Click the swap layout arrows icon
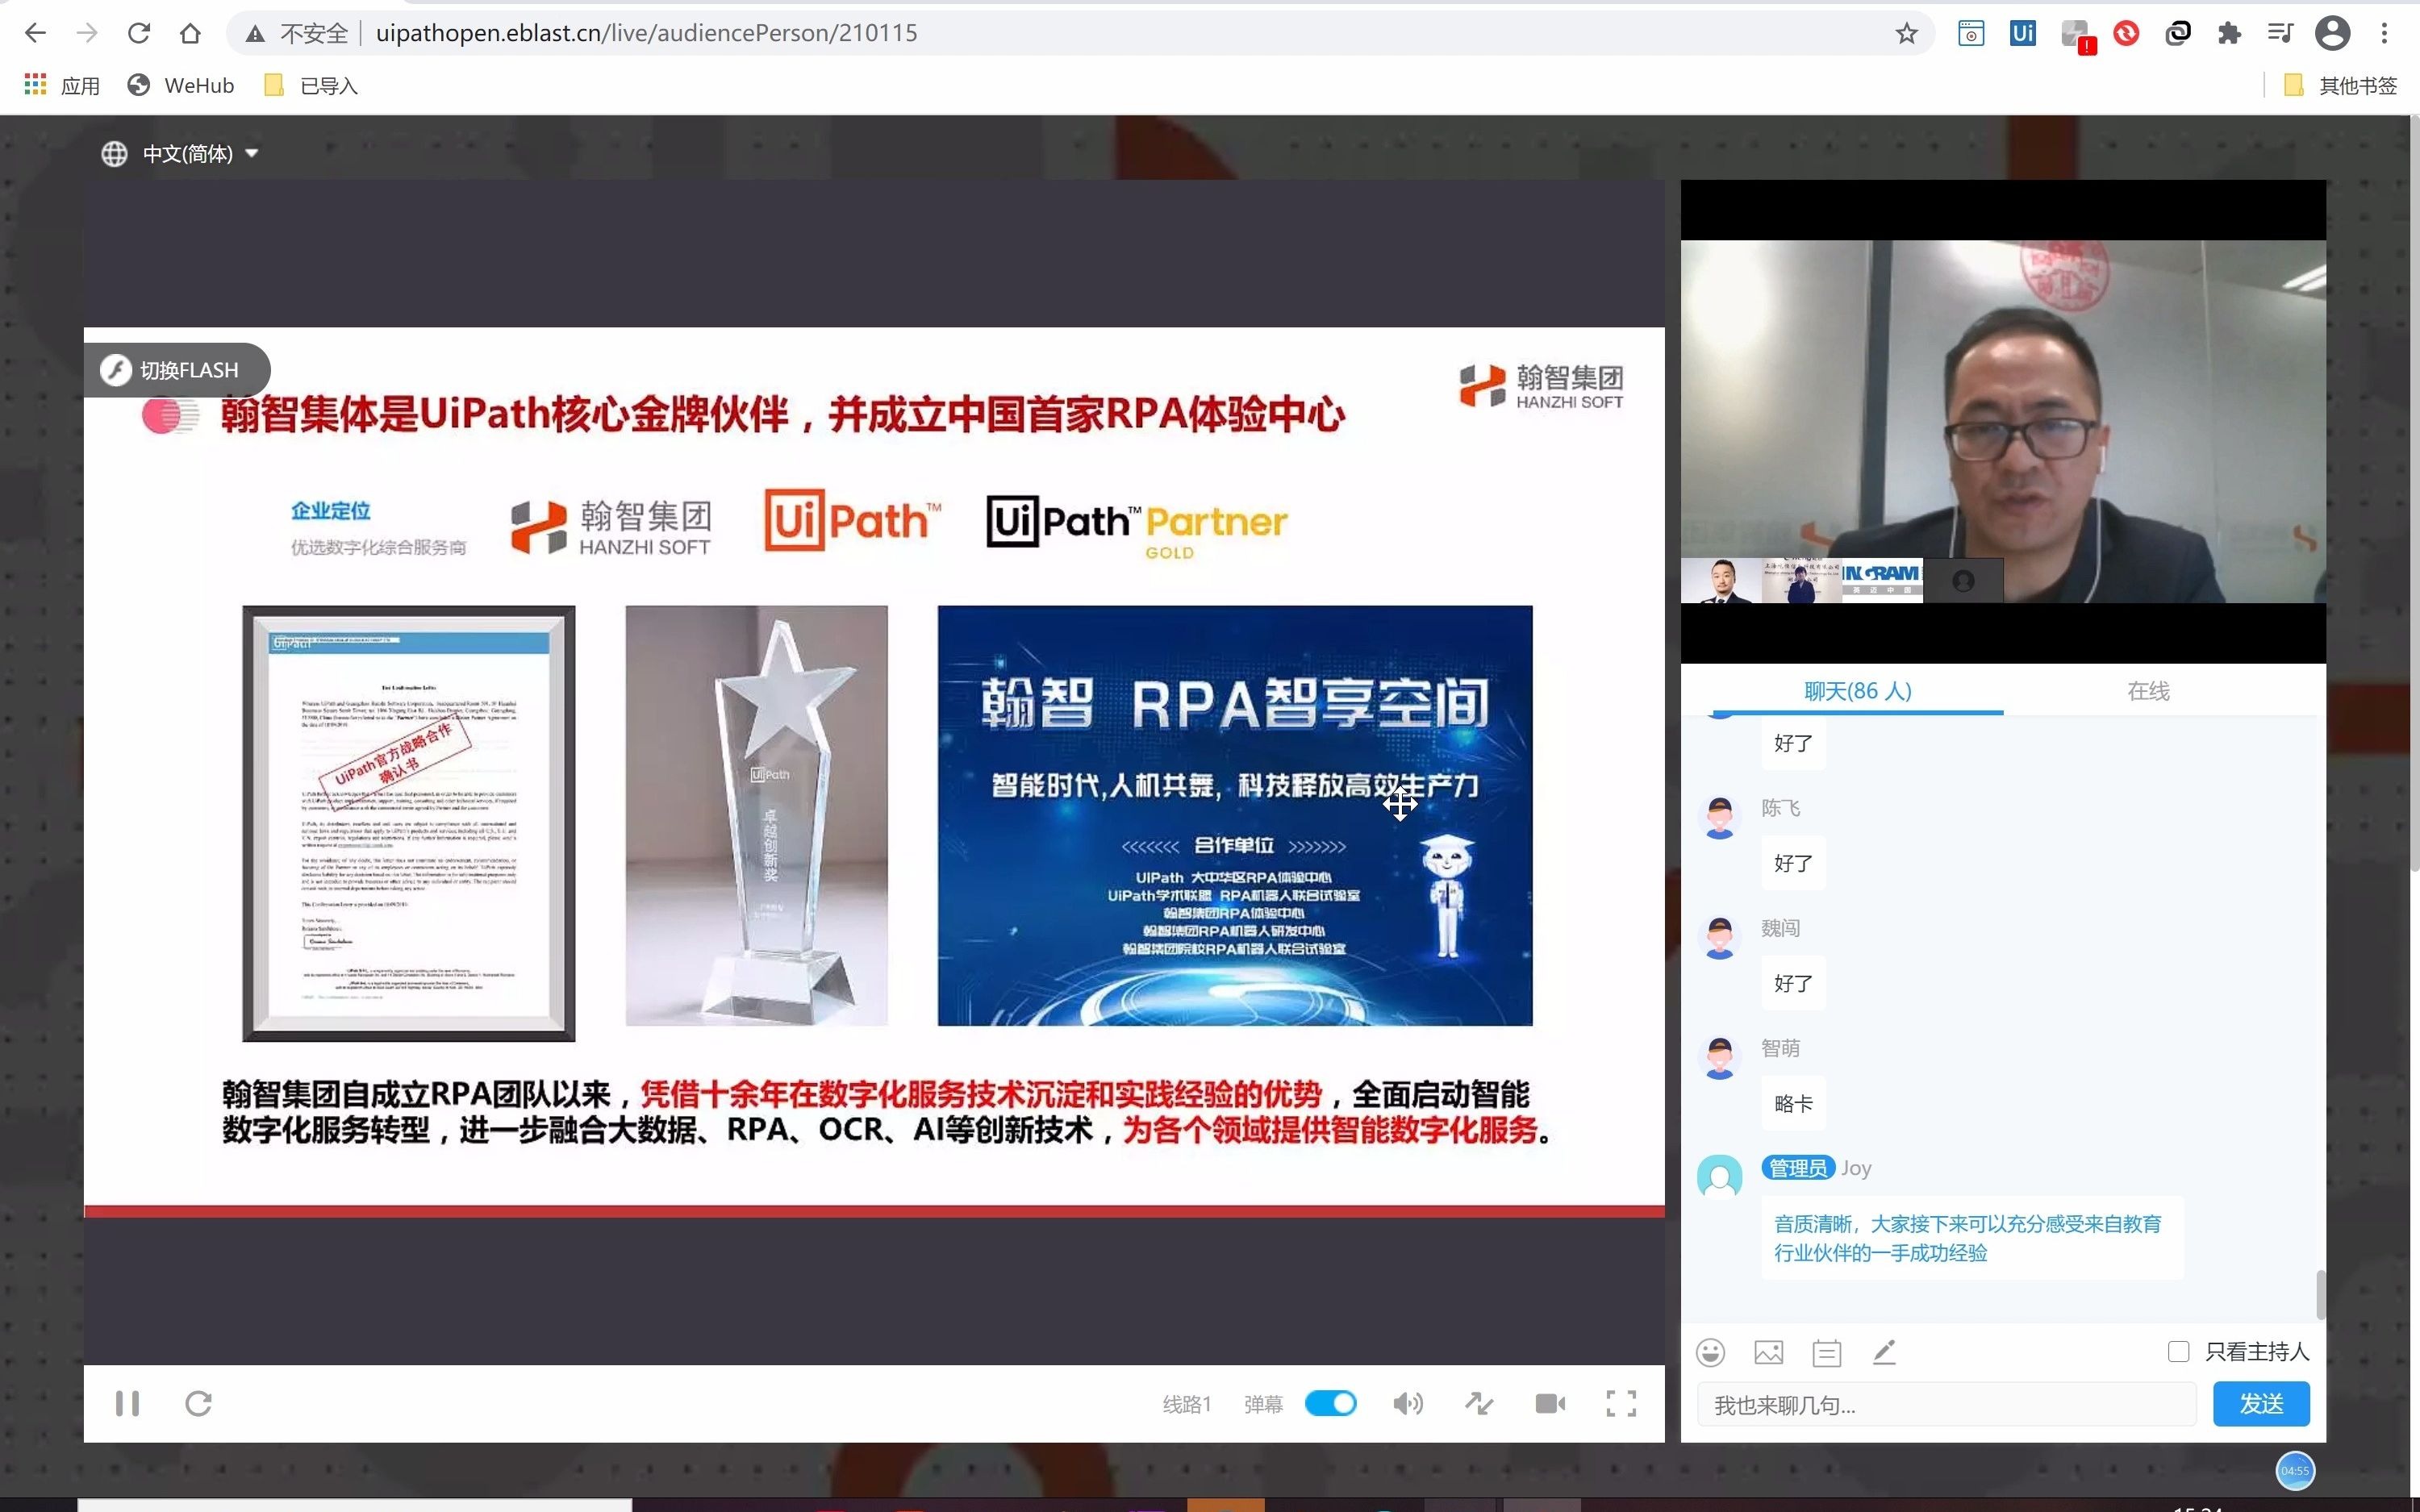2420x1512 pixels. [1479, 1403]
